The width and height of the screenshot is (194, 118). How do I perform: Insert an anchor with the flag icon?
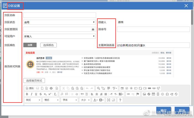(137, 94)
